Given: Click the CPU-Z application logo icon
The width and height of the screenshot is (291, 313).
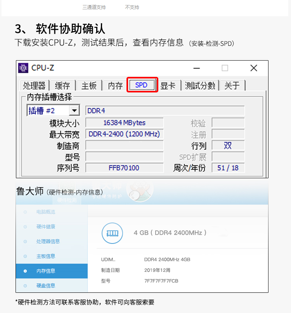Looking at the screenshot, I should pyautogui.click(x=23, y=68).
